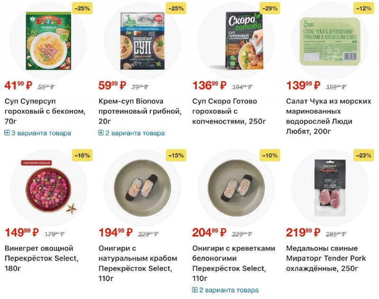Viewport: 379px width, 299px height.
Task: Click the Винегрет овощной Перекрёсток Select title
Action: 42,258
